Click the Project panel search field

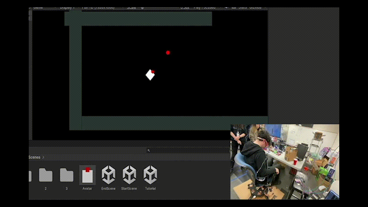[188, 150]
